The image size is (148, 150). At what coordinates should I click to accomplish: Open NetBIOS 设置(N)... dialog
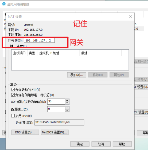tap(55, 132)
